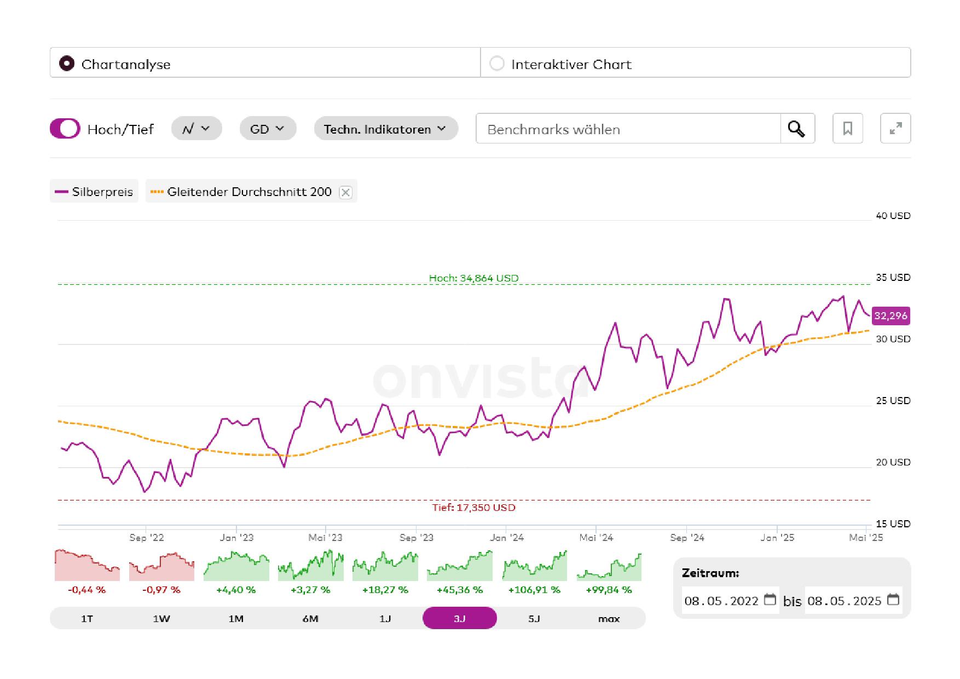Viewport: 960px width, 679px height.
Task: Open the chart type line-icon dropdown
Action: click(x=196, y=129)
